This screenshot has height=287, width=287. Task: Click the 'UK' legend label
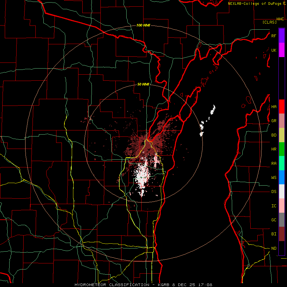point(274,50)
